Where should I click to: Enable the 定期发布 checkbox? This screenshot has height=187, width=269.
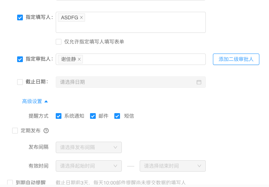pyautogui.click(x=15, y=131)
